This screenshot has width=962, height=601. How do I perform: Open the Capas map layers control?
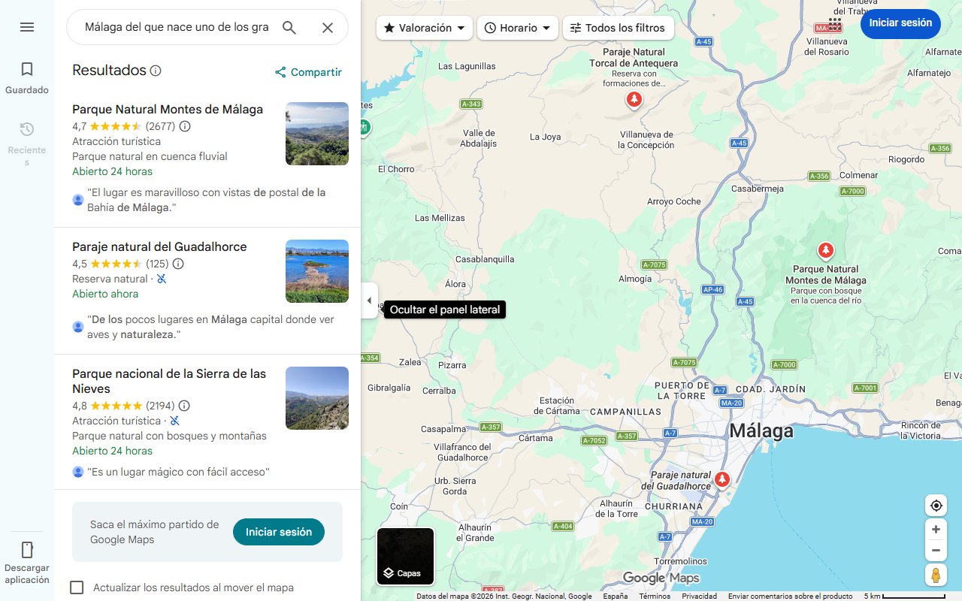point(405,557)
